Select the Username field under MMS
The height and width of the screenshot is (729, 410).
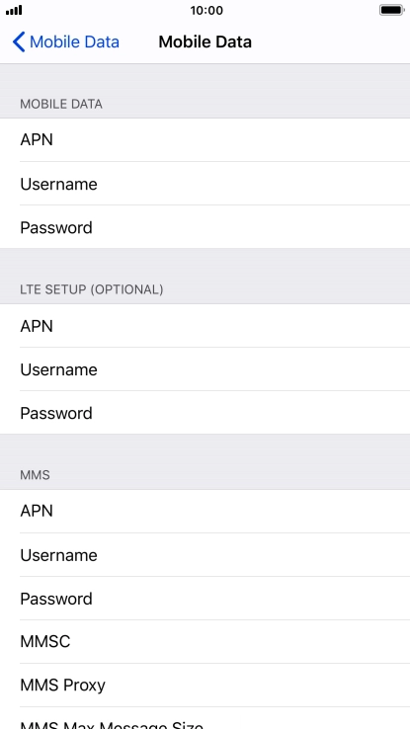click(x=205, y=555)
